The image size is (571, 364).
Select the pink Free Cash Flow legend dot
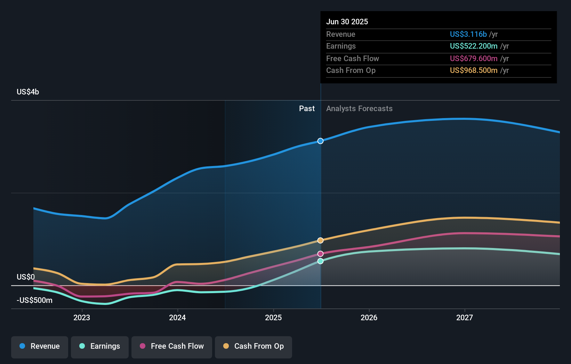[x=142, y=346]
